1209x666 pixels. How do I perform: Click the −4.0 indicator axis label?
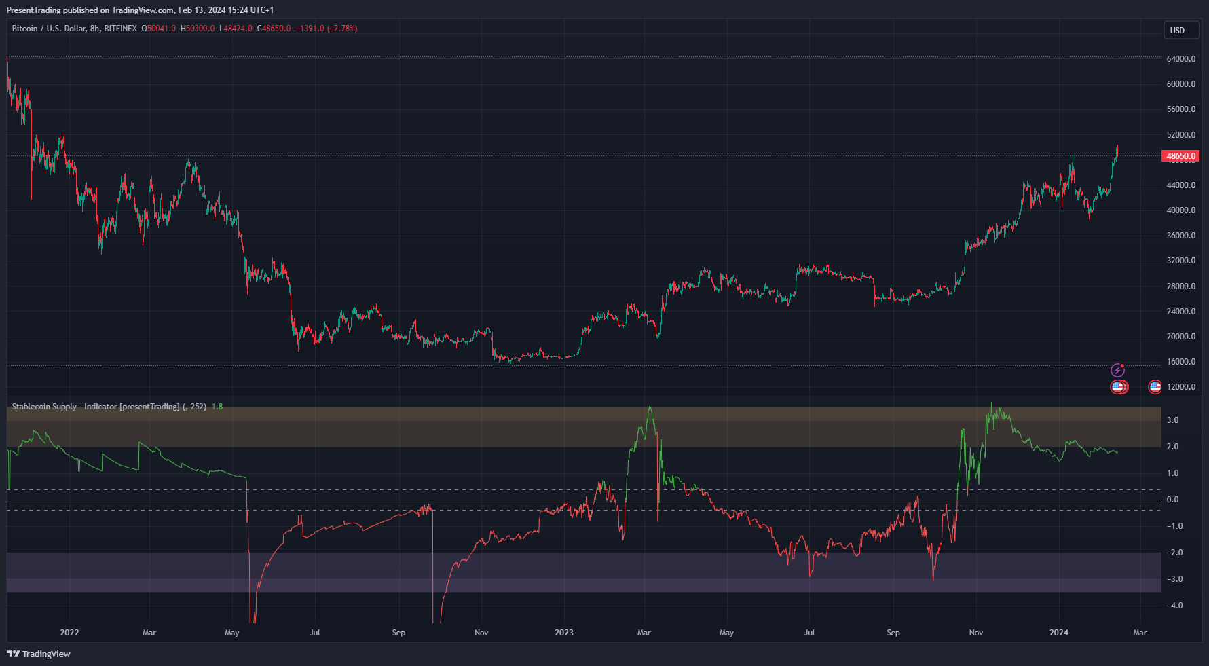[1174, 606]
